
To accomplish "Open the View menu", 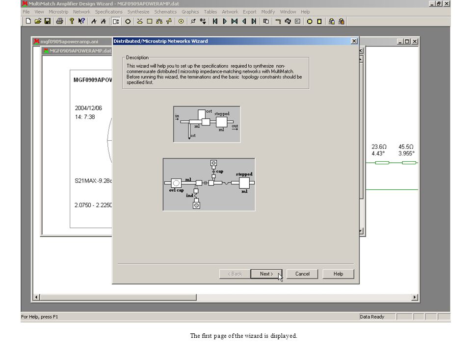I will (x=39, y=12).
